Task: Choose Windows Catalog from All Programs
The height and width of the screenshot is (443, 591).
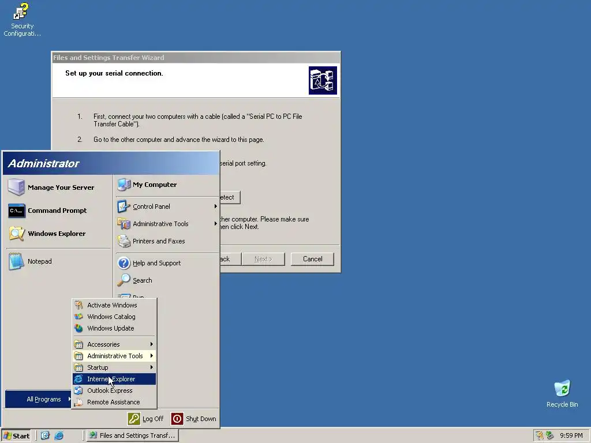Action: [114, 317]
